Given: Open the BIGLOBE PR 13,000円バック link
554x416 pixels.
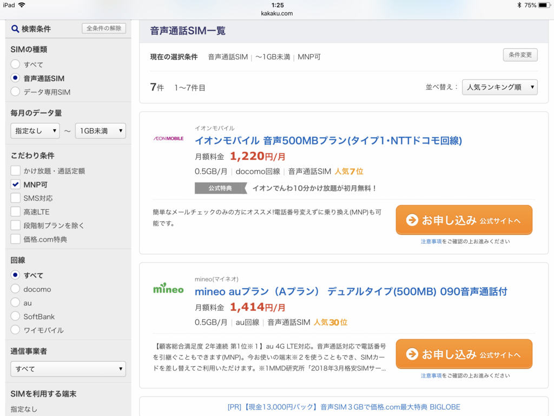Looking at the screenshot, I should click(x=344, y=407).
